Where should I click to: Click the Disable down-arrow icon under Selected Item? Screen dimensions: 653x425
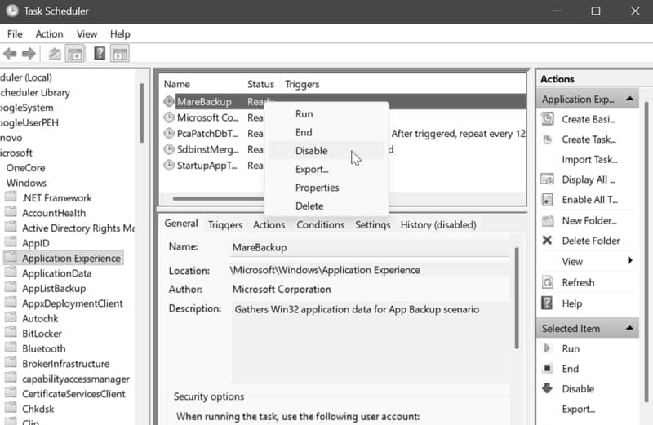tap(547, 388)
